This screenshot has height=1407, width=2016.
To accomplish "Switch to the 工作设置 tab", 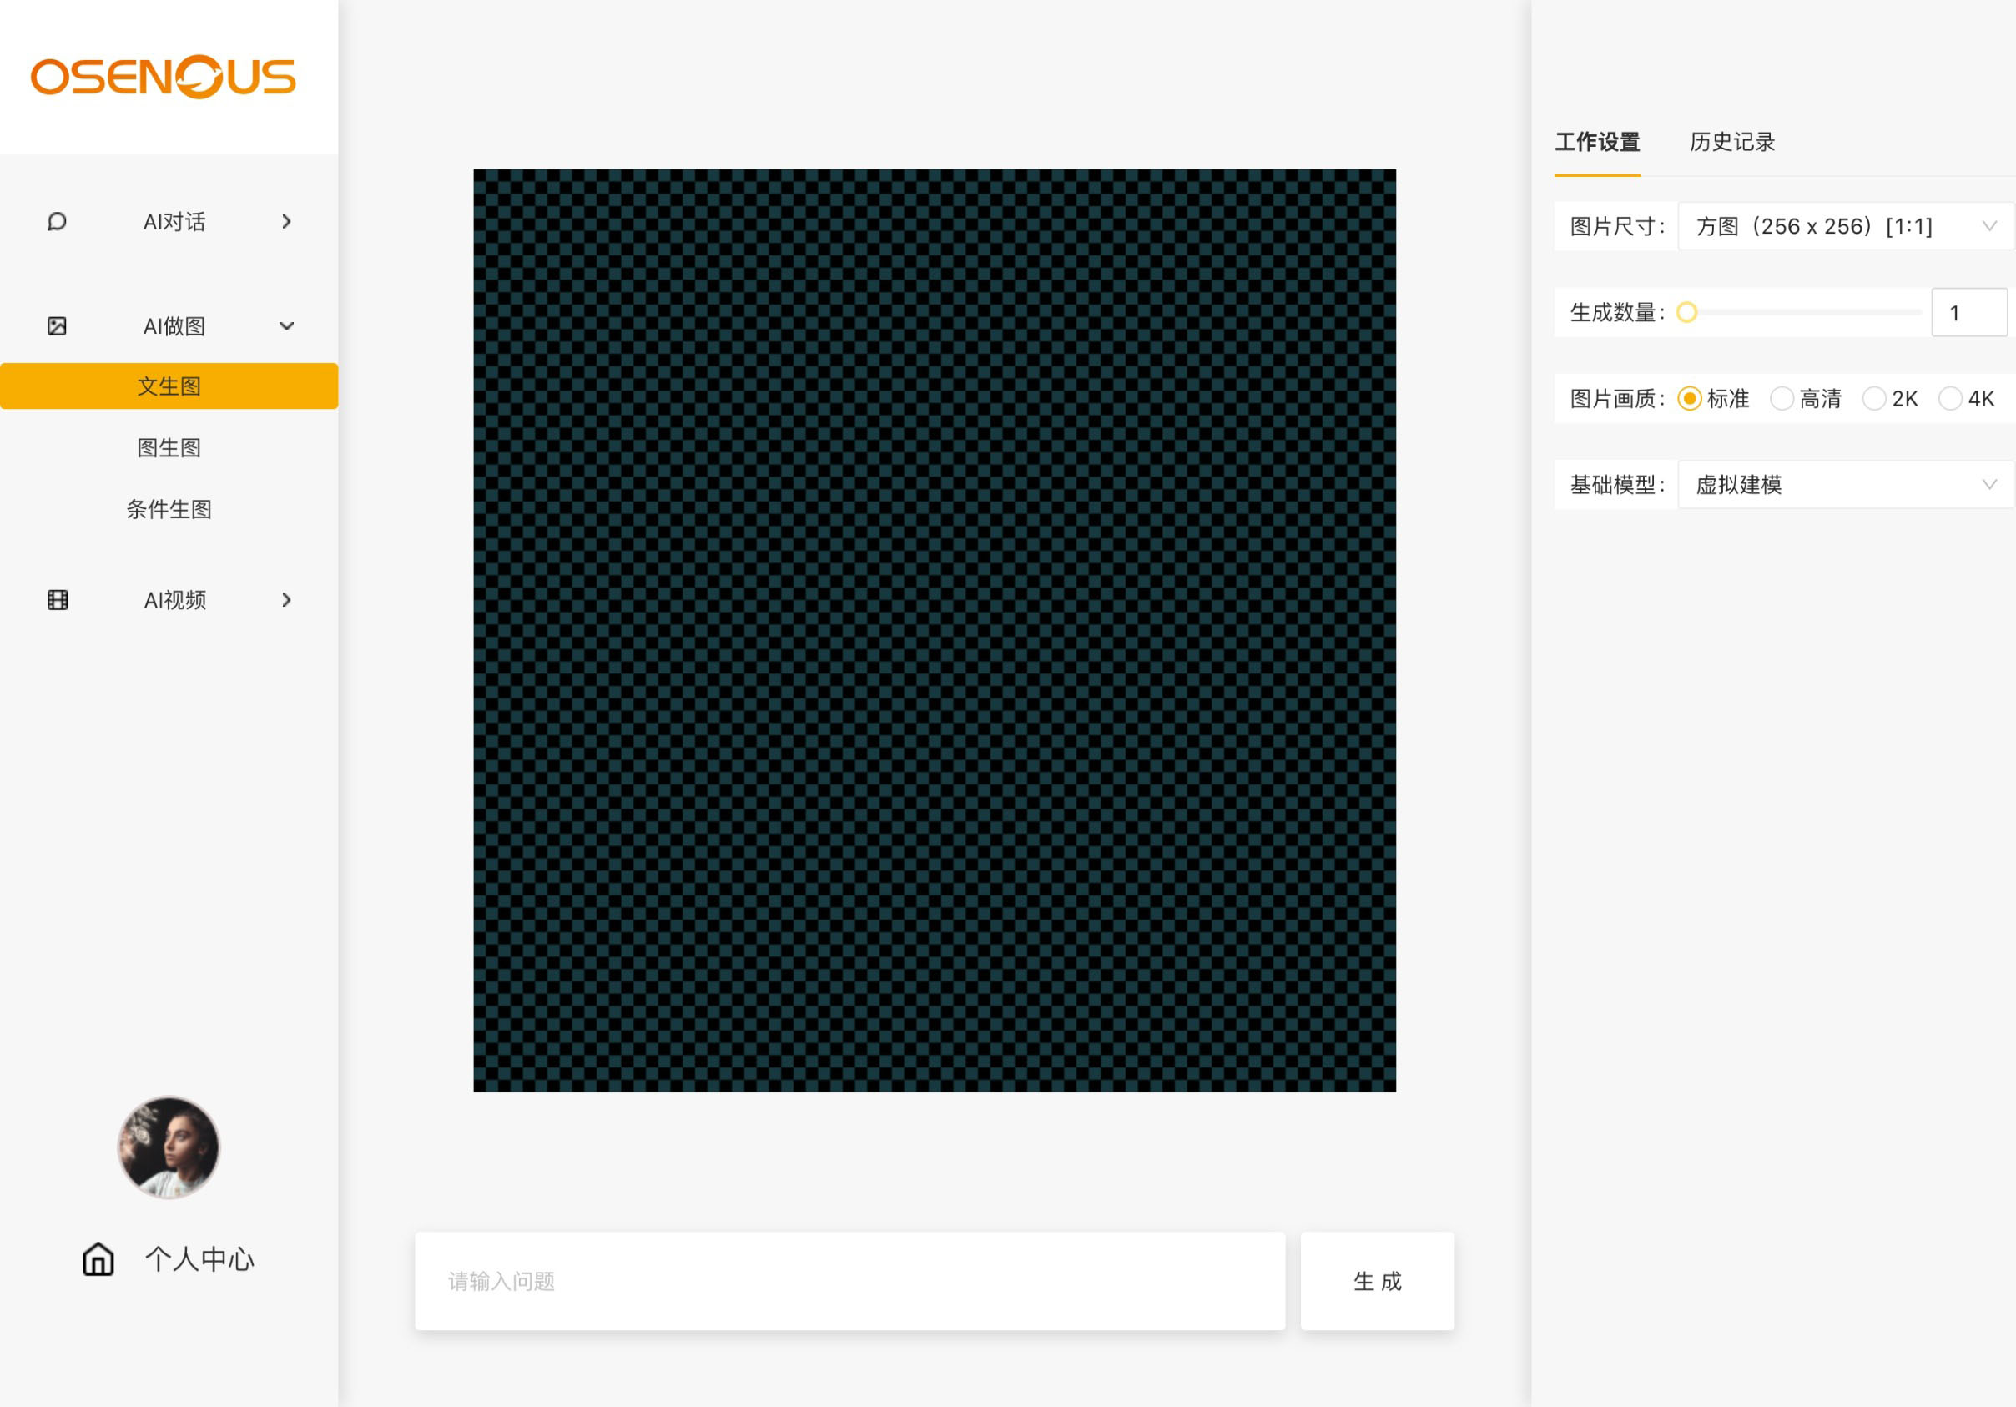I will pos(1597,142).
